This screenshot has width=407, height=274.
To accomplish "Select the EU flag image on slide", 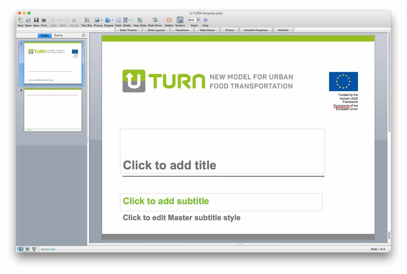I will [x=343, y=81].
